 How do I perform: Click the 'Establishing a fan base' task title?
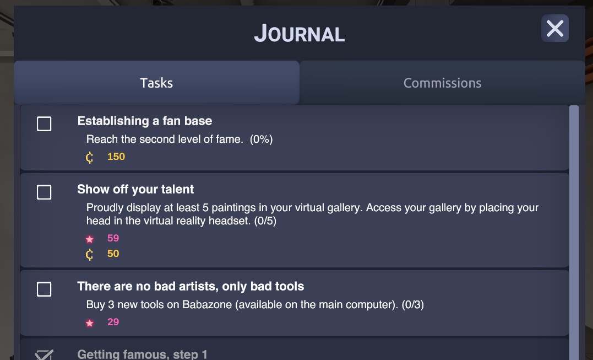tap(144, 121)
